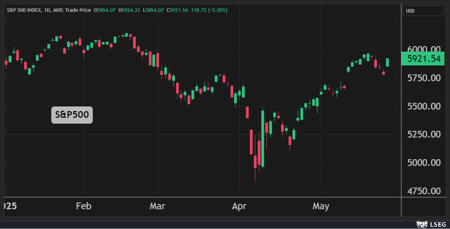Click the low value L5854.07
Image resolution: width=450 pixels, height=229 pixels.
coord(153,10)
